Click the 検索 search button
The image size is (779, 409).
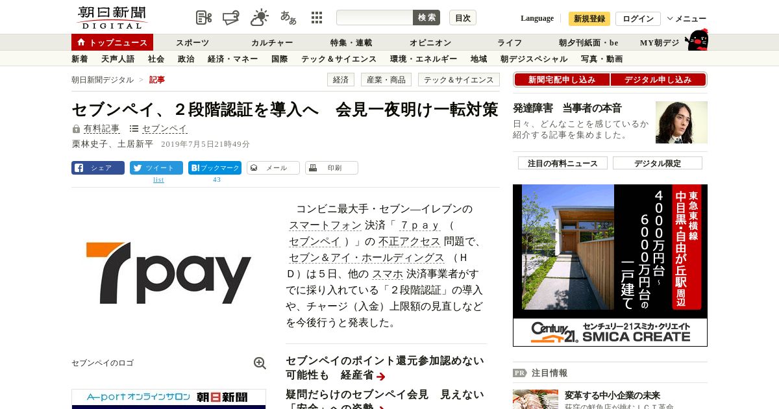coord(427,18)
